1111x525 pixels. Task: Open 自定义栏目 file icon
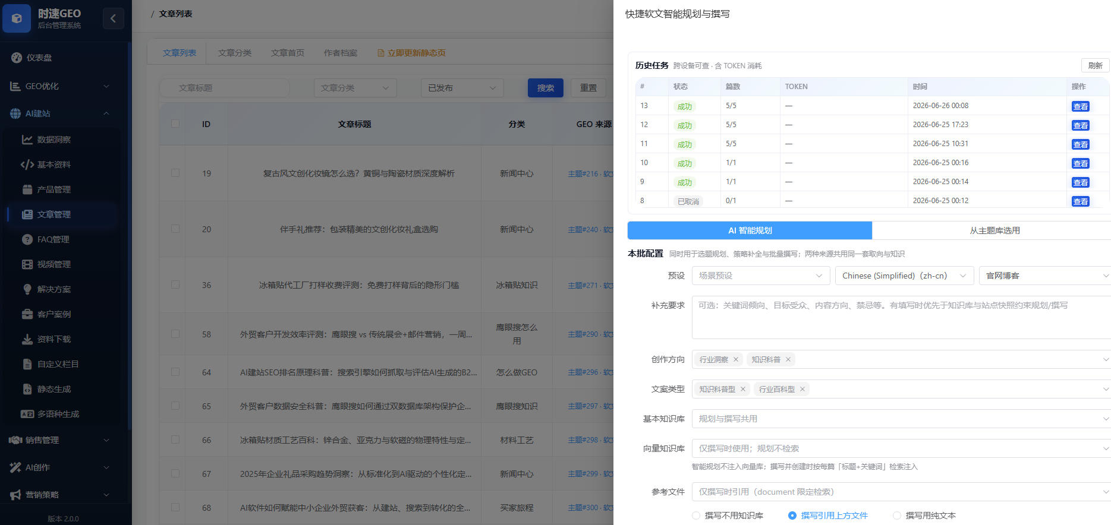click(x=27, y=364)
